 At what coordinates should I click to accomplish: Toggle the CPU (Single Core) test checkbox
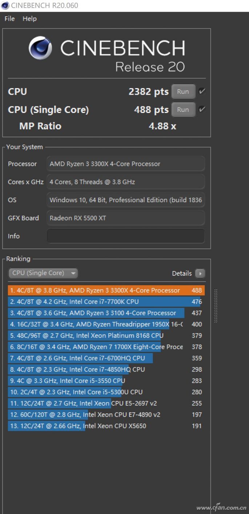click(x=202, y=109)
